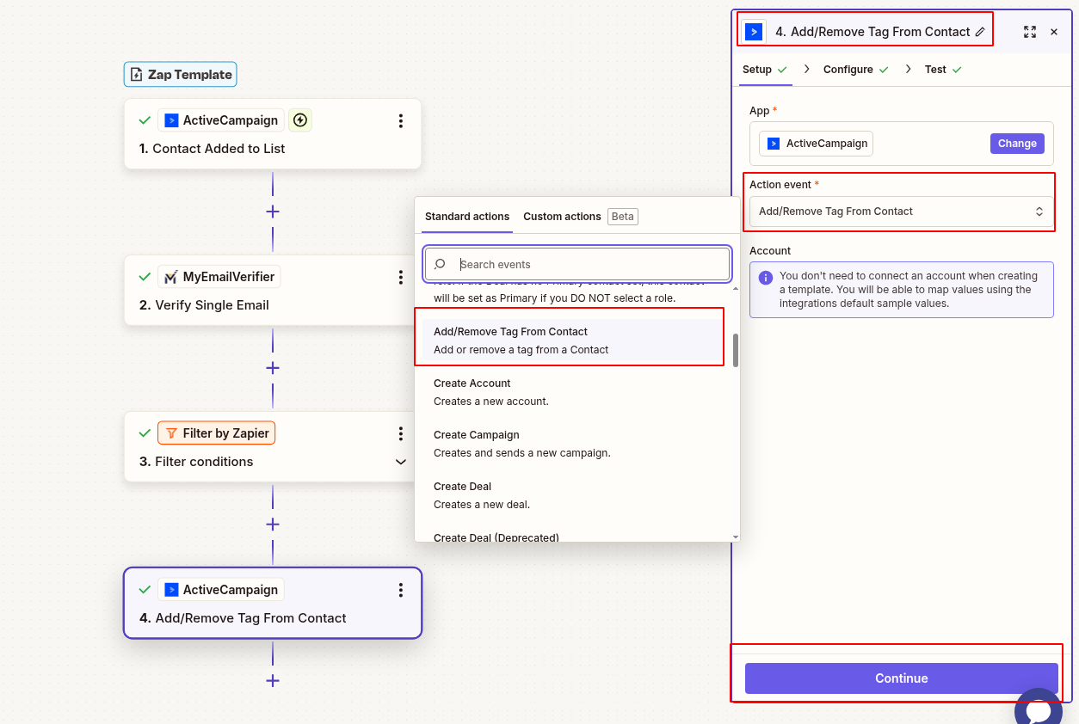The width and height of the screenshot is (1079, 724).
Task: Click the plus icon below Contact Added to List
Action: tap(272, 211)
